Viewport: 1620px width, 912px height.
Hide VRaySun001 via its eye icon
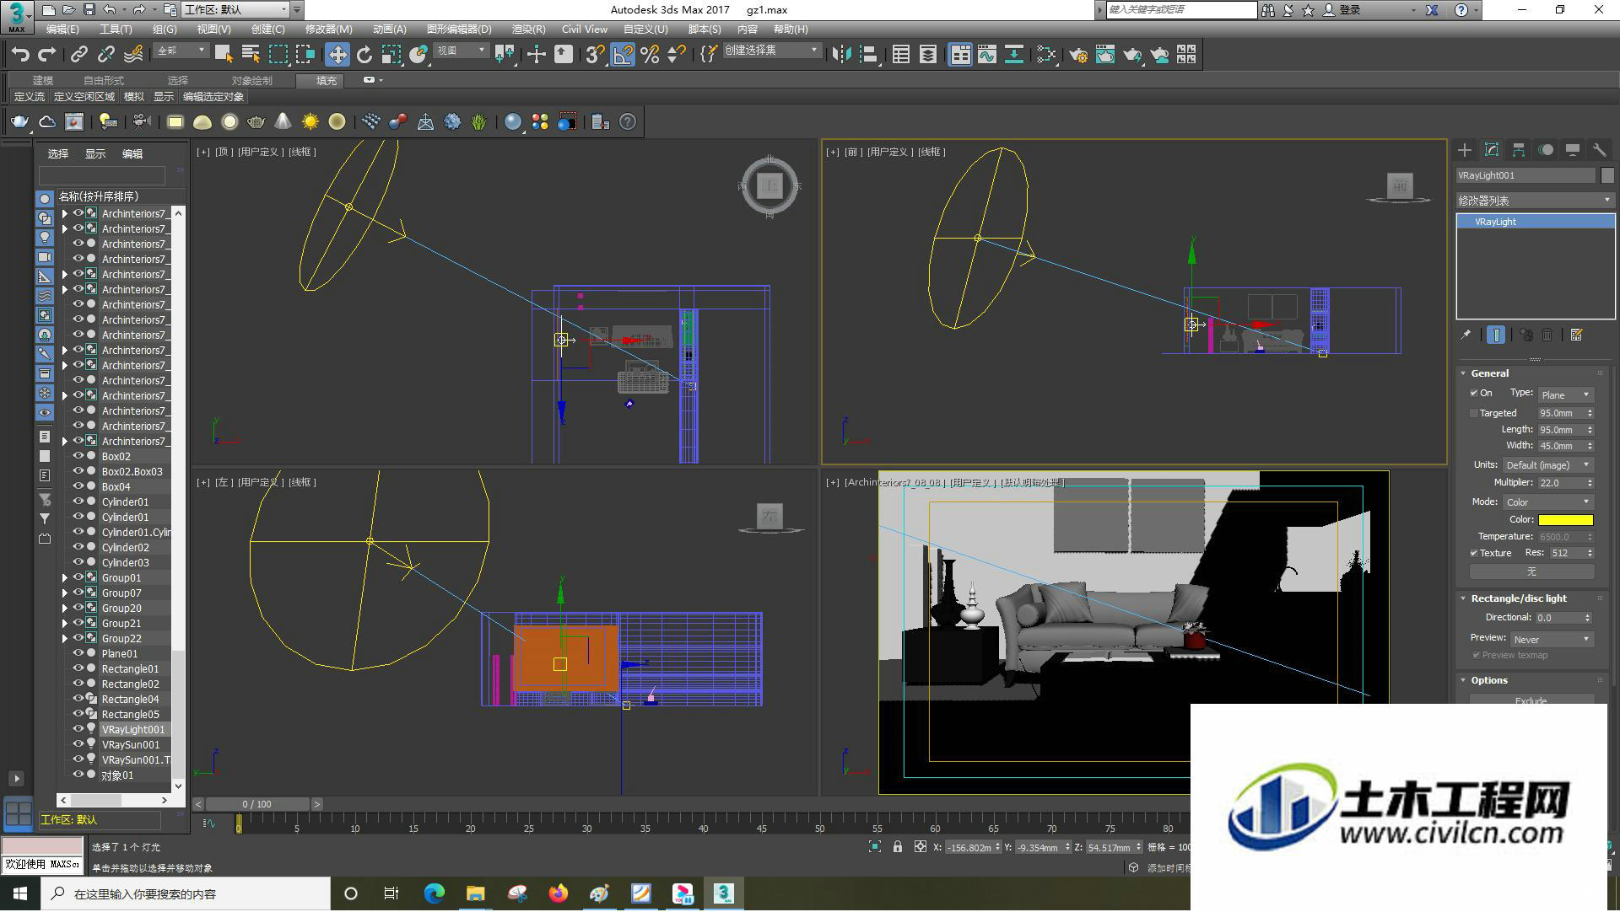(78, 745)
